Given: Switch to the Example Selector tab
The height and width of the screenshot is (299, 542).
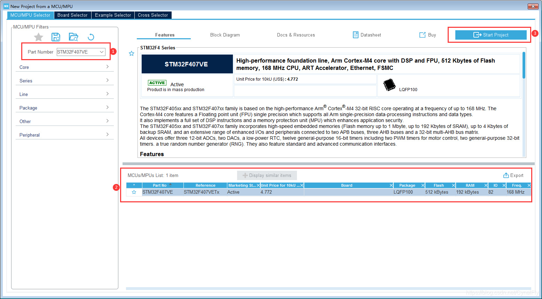Looking at the screenshot, I should click(113, 15).
